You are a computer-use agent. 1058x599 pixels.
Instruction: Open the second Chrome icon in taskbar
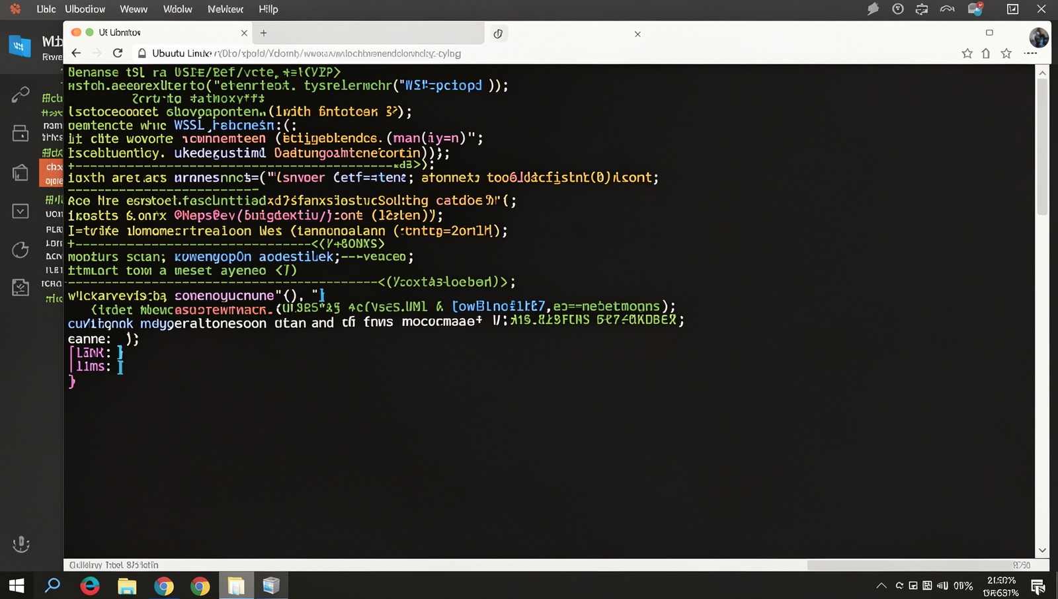pos(200,586)
